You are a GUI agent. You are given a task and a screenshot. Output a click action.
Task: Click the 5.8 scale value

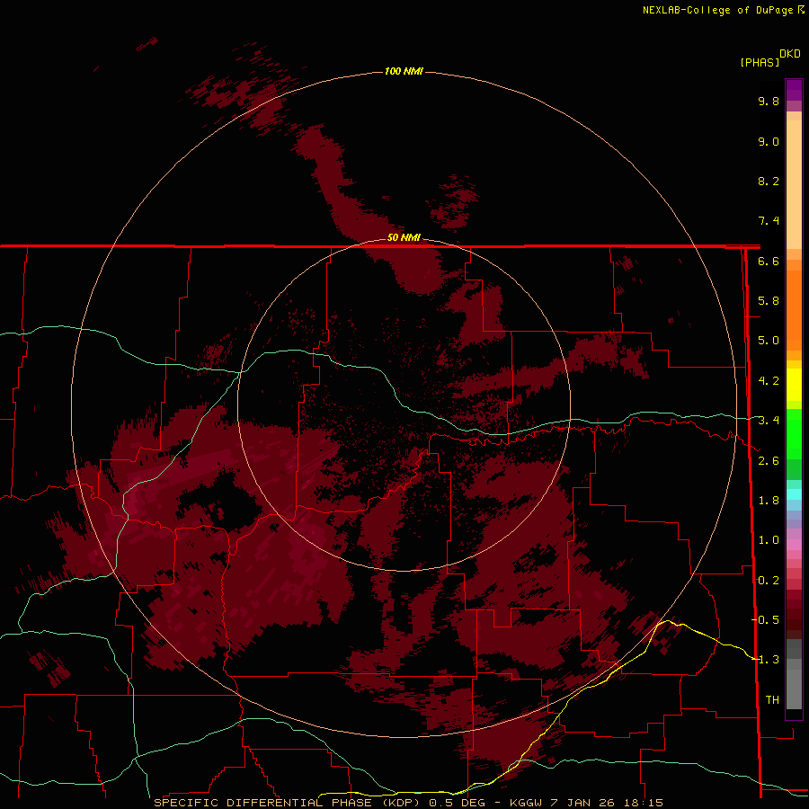point(769,301)
